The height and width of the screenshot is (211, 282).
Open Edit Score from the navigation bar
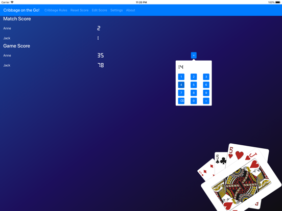pyautogui.click(x=99, y=10)
